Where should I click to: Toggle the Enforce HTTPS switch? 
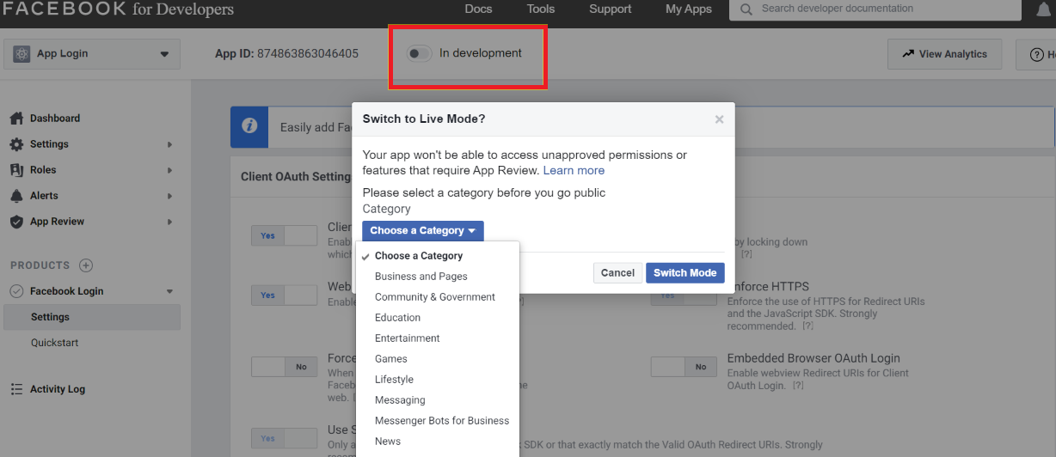(684, 296)
